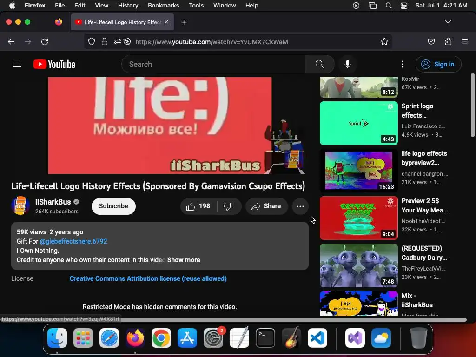Open YouTube settings three-dot menu

[403, 64]
